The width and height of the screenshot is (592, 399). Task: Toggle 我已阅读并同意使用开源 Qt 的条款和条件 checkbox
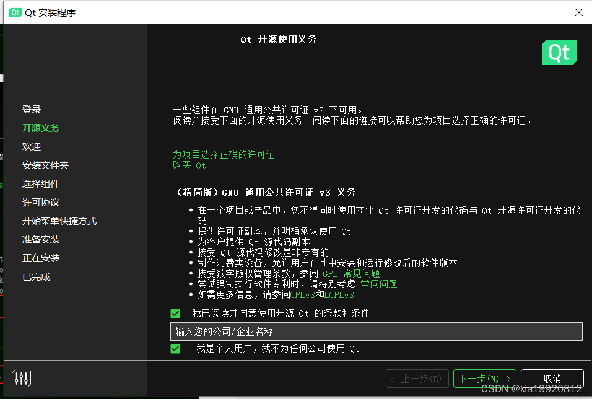175,313
